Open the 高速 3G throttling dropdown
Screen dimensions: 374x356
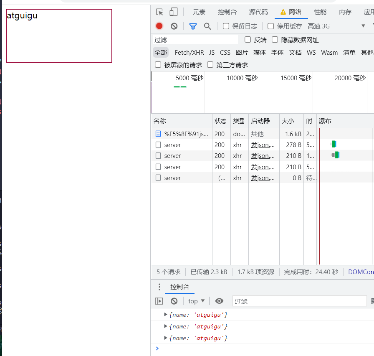click(318, 26)
